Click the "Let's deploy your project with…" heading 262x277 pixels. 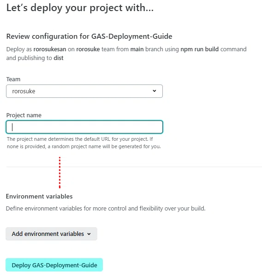[x=80, y=8]
